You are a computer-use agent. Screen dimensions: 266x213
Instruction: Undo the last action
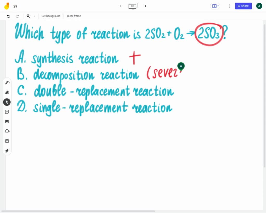point(9,16)
